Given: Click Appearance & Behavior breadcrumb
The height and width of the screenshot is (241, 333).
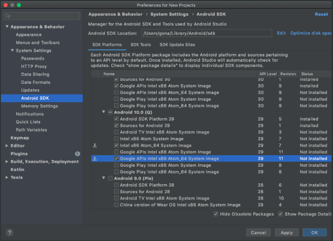Looking at the screenshot, I should 116,14.
